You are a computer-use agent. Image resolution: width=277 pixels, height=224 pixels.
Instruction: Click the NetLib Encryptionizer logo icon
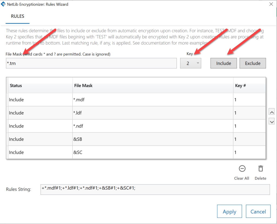(3, 4)
